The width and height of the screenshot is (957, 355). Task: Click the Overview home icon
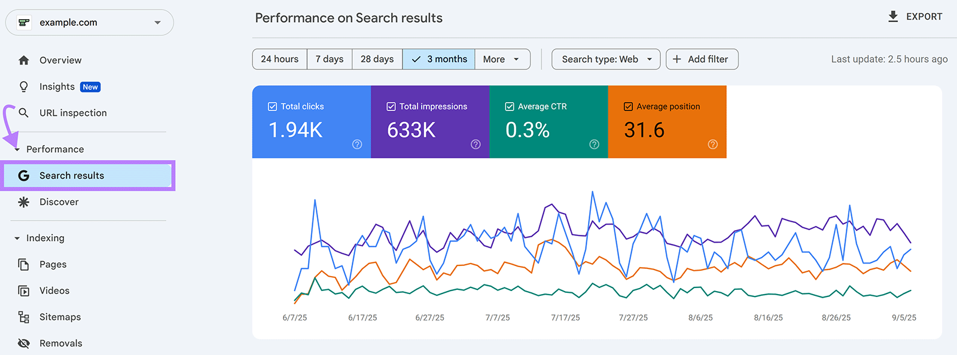[x=24, y=60]
